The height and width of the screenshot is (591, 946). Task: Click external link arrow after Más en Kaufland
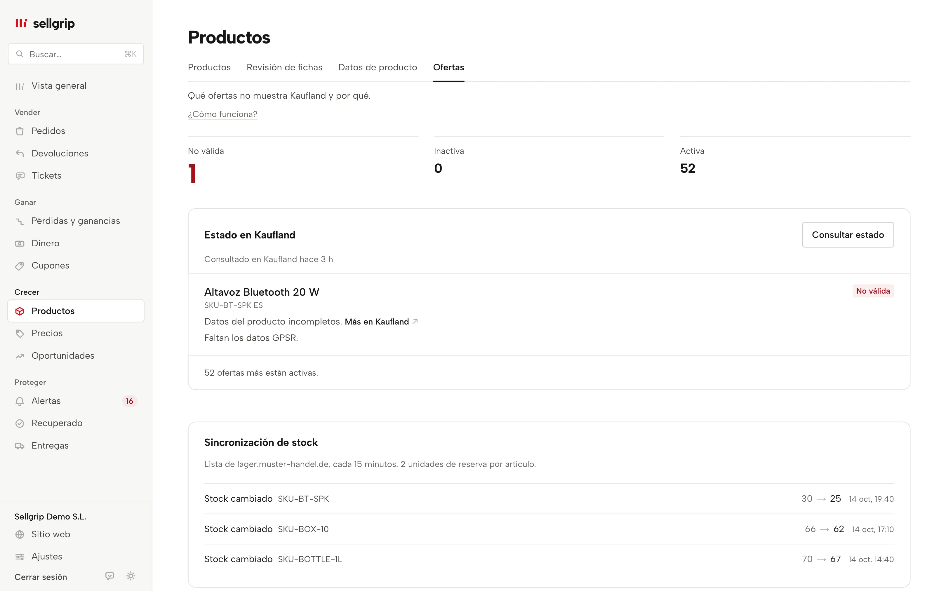coord(415,321)
